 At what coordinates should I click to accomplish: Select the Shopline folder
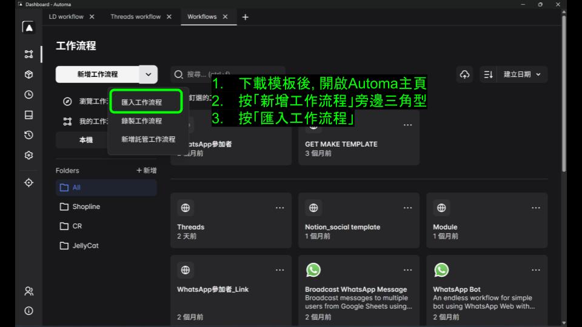pyautogui.click(x=106, y=206)
